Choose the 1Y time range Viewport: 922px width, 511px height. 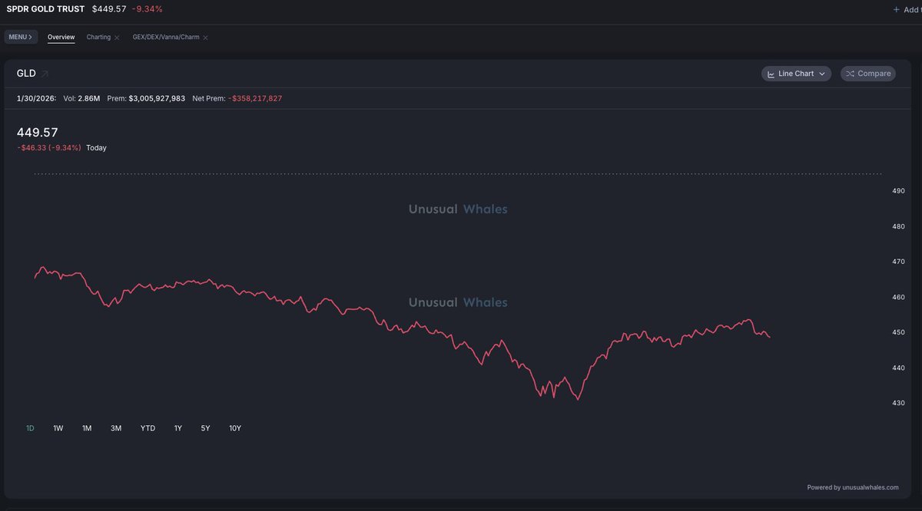coord(178,428)
